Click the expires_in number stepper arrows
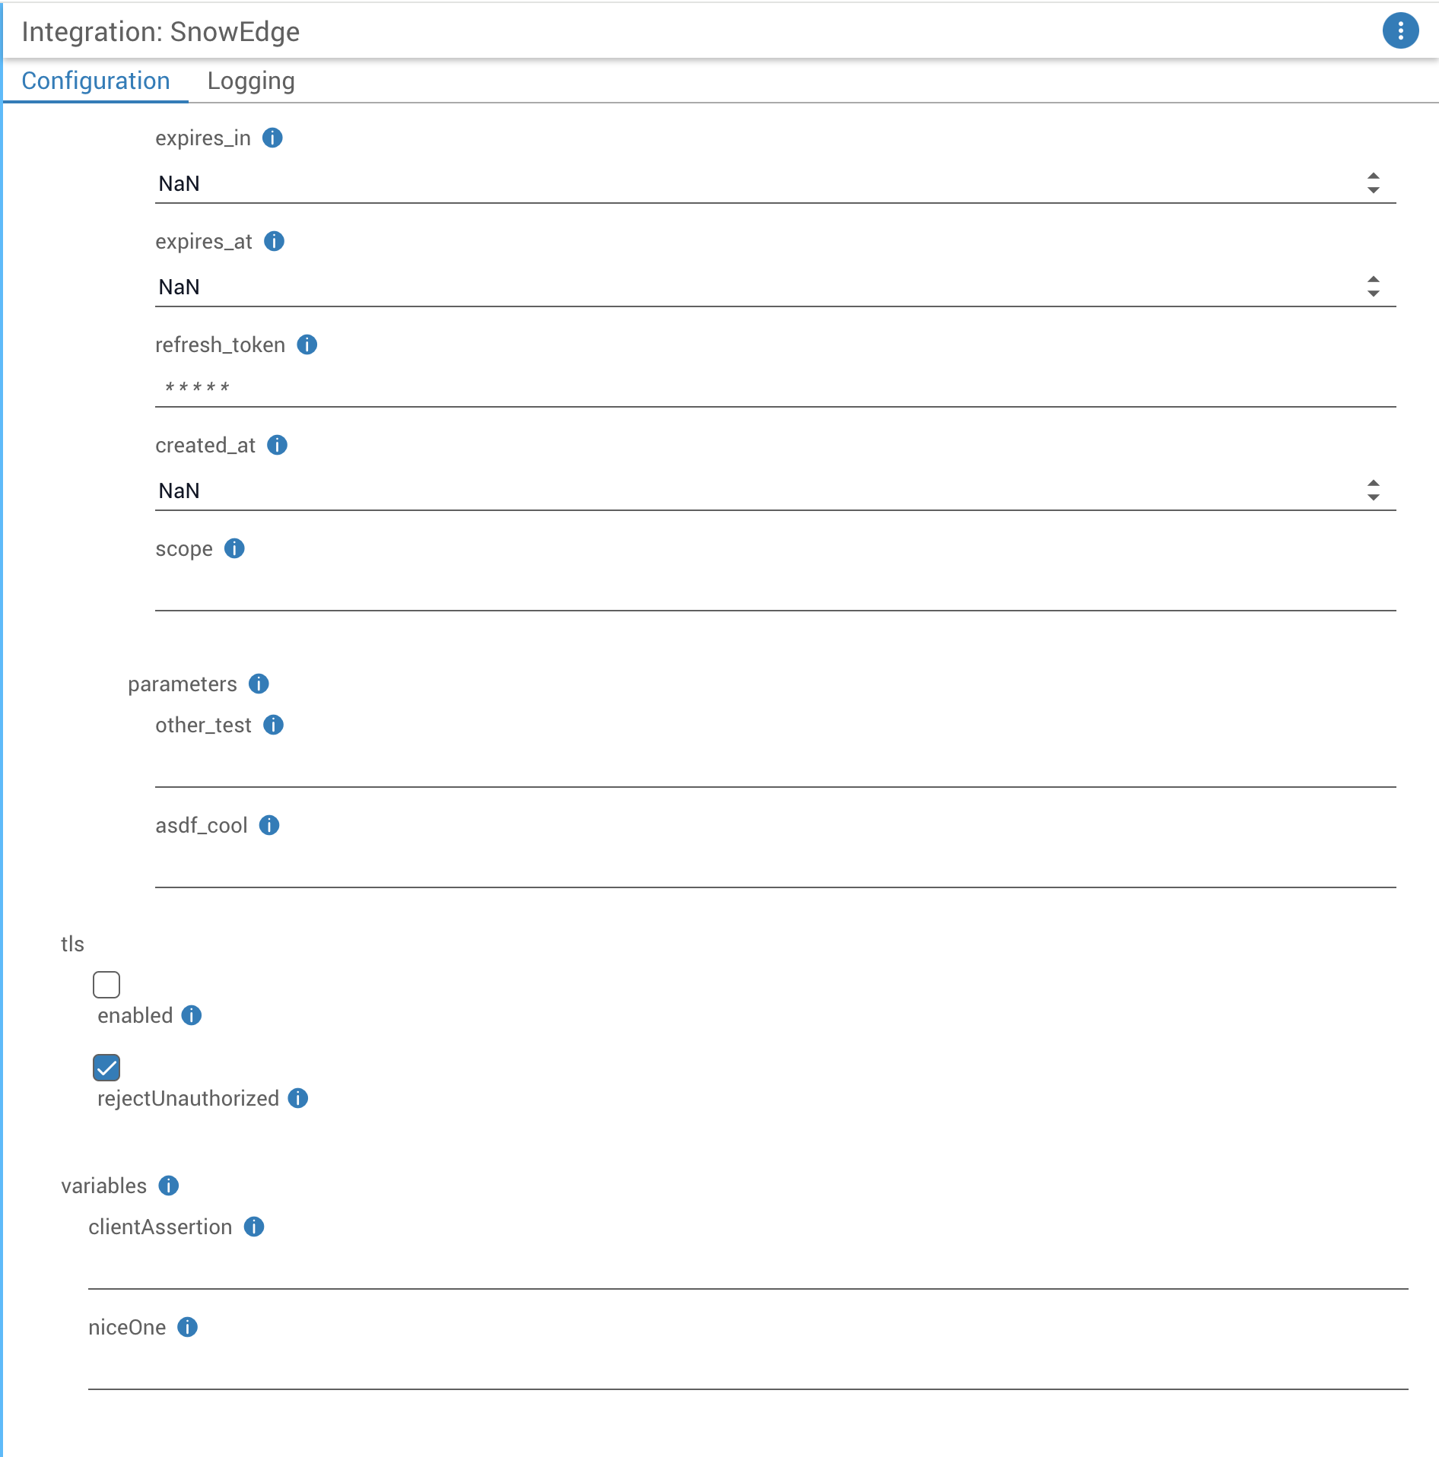Screen dimensions: 1439x1457 click(x=1373, y=183)
